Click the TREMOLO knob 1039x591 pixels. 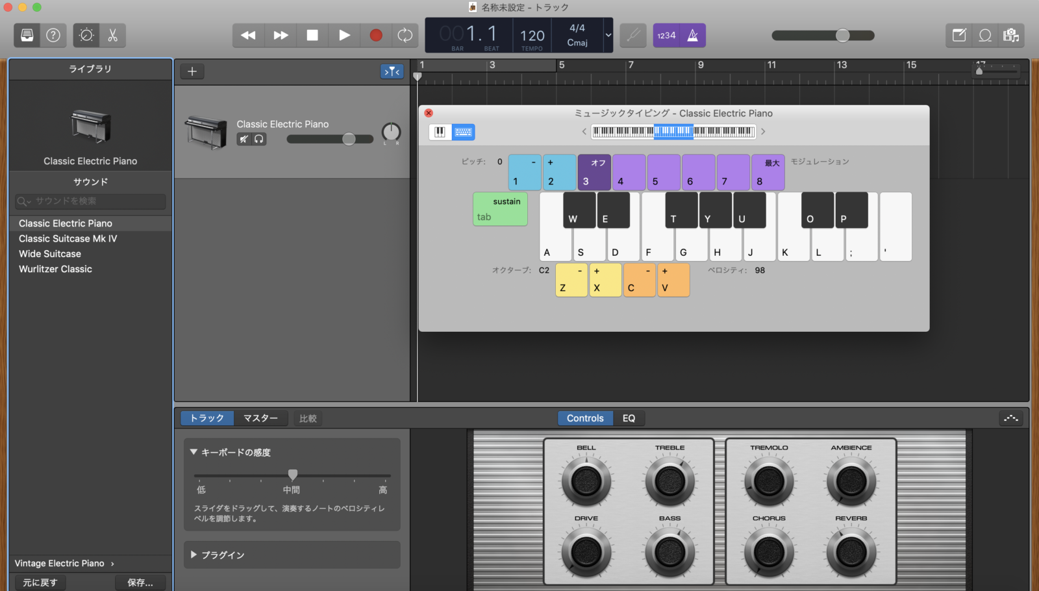[x=769, y=481]
